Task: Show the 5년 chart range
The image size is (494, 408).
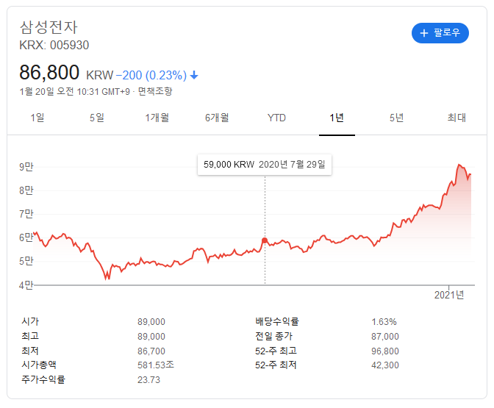Action: tap(396, 118)
